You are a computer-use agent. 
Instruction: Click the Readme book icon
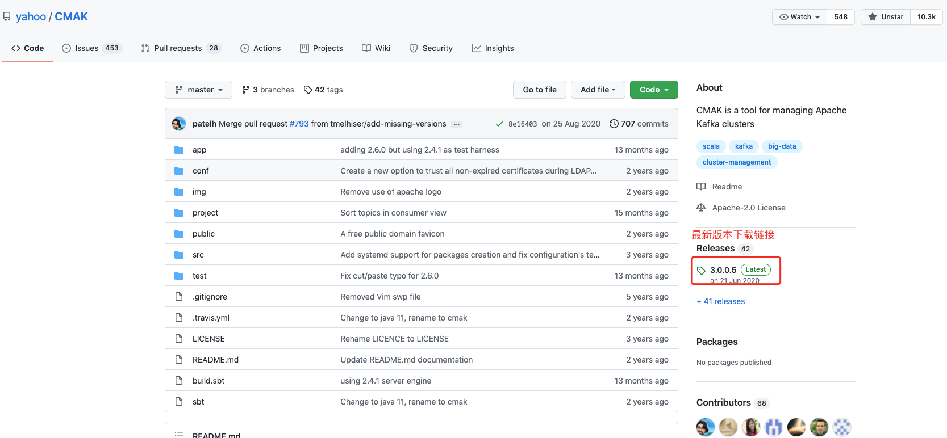click(701, 187)
